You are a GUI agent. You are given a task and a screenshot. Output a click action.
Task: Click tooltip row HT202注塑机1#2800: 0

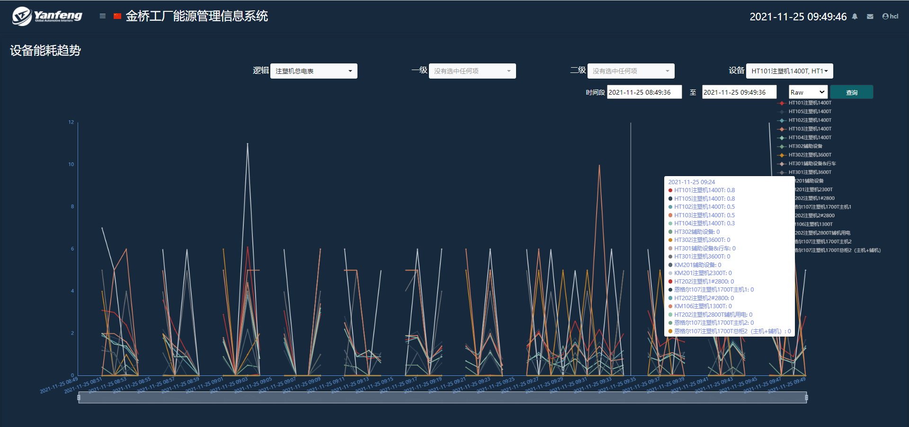point(701,282)
